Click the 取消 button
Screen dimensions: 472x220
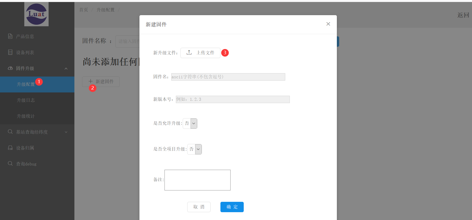(x=199, y=207)
